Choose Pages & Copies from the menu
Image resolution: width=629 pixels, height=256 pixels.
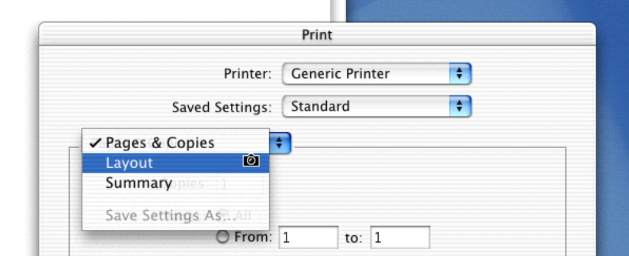point(160,143)
